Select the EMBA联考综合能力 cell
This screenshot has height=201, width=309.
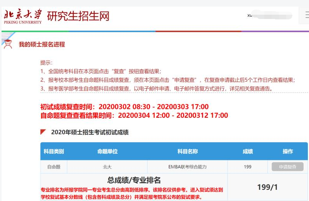pos(187,167)
